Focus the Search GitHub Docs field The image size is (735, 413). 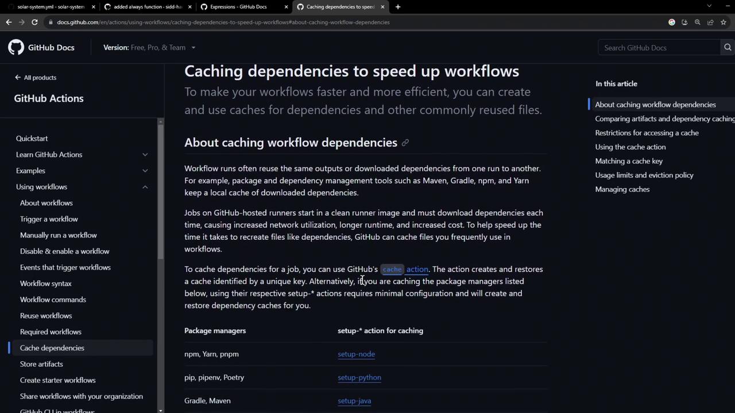[x=659, y=48]
